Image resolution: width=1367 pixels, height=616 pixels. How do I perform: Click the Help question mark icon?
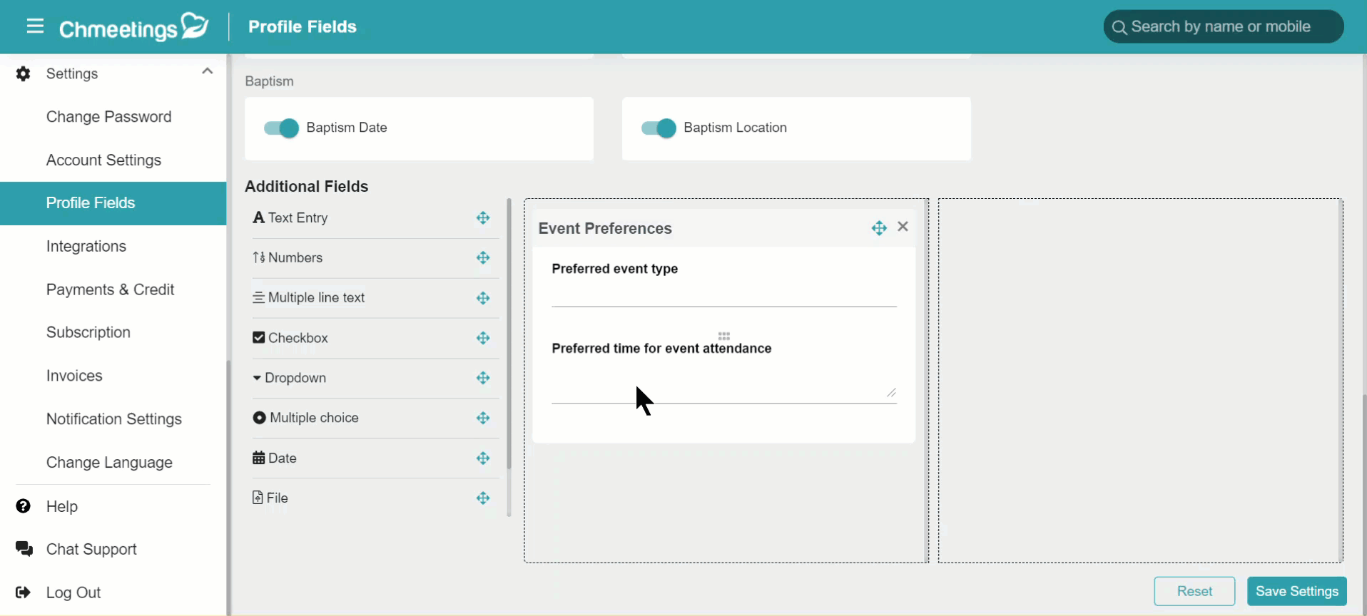23,506
